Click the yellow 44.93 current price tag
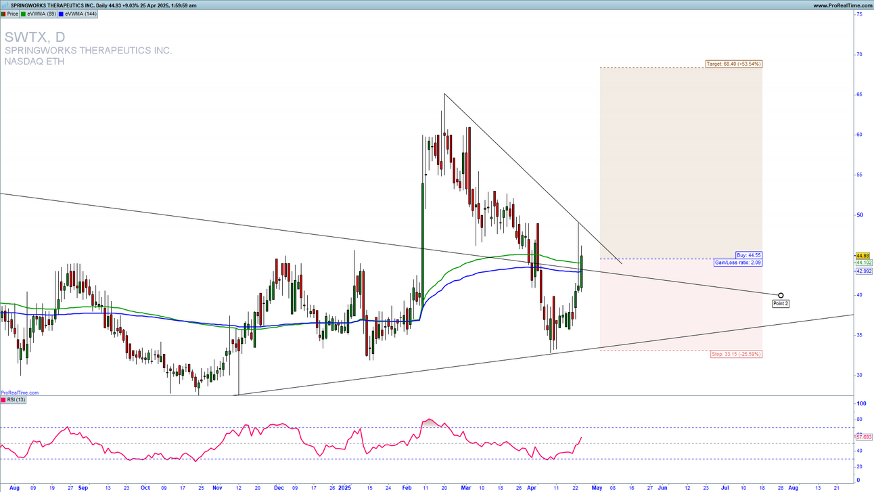 tap(862, 256)
